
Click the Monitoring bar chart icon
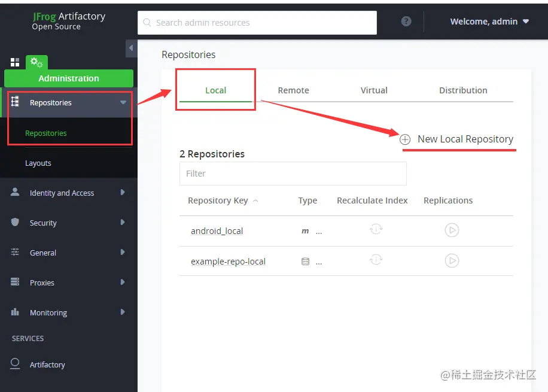coord(15,312)
